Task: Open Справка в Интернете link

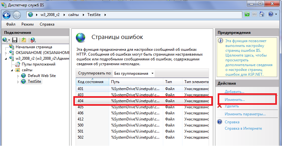Action: point(243,128)
